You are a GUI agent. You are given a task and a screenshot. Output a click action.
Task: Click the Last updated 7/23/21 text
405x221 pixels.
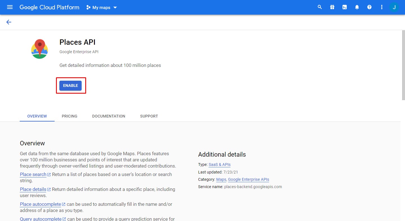pyautogui.click(x=218, y=172)
